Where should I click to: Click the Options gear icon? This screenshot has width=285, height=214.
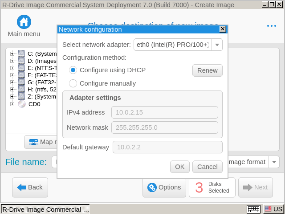coord(152,187)
